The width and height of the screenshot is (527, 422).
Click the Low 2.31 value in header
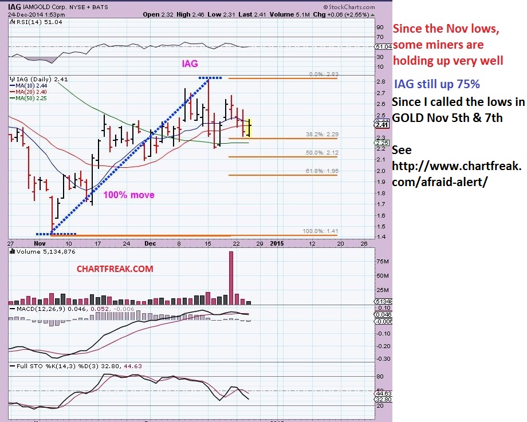click(221, 14)
